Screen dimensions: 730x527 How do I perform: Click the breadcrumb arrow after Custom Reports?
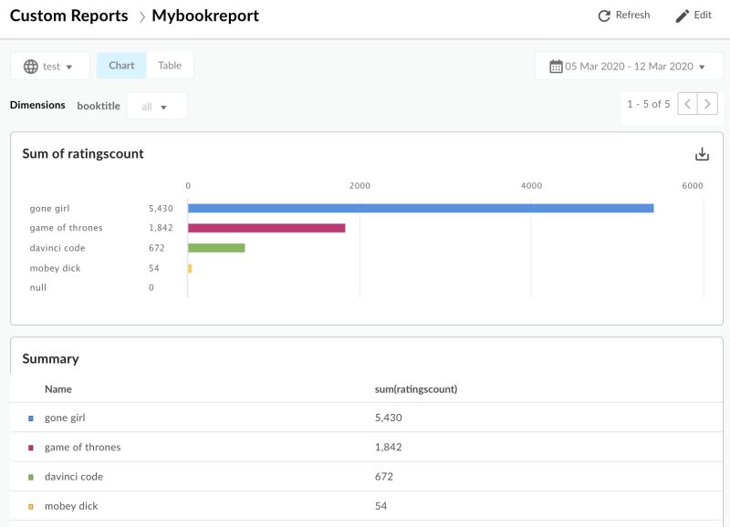141,15
